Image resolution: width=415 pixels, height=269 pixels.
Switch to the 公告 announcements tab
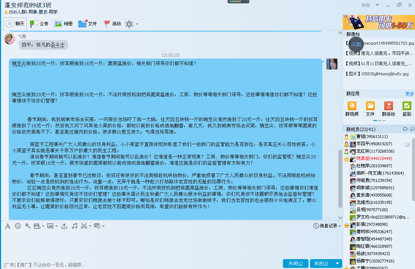(x=39, y=24)
